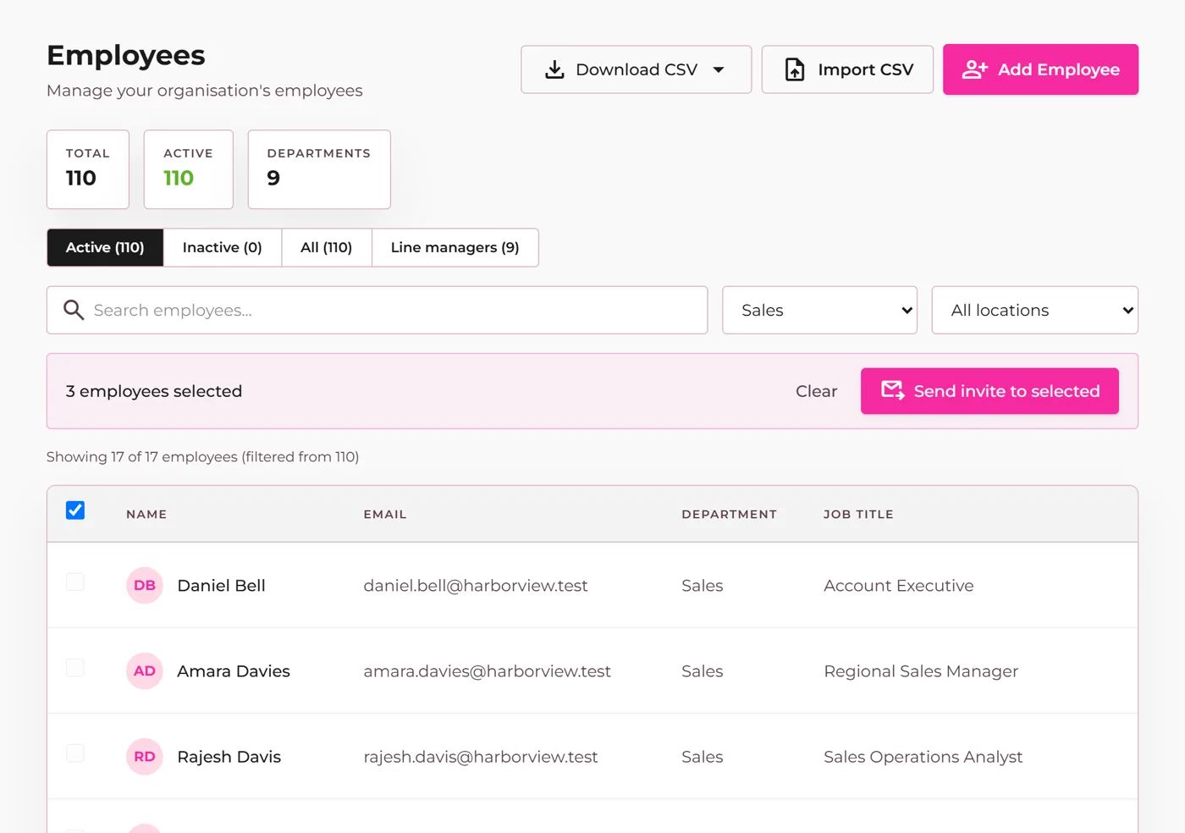The image size is (1185, 833).
Task: Open the Download CSV dropdown arrow
Action: coord(719,69)
